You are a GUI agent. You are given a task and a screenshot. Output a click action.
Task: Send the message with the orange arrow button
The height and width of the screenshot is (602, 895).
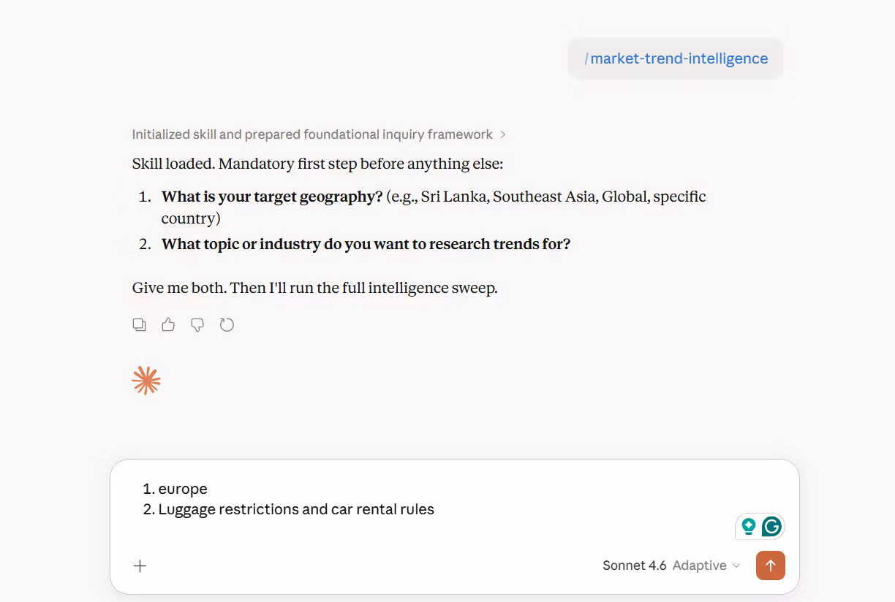pyautogui.click(x=770, y=565)
